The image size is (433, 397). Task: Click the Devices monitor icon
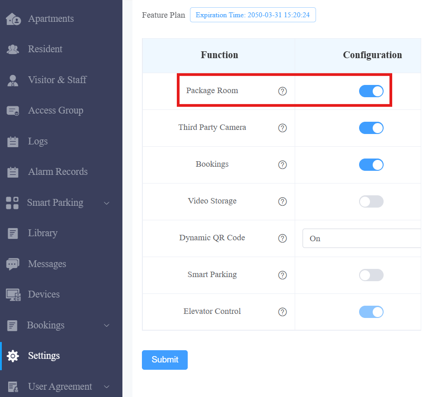13,295
